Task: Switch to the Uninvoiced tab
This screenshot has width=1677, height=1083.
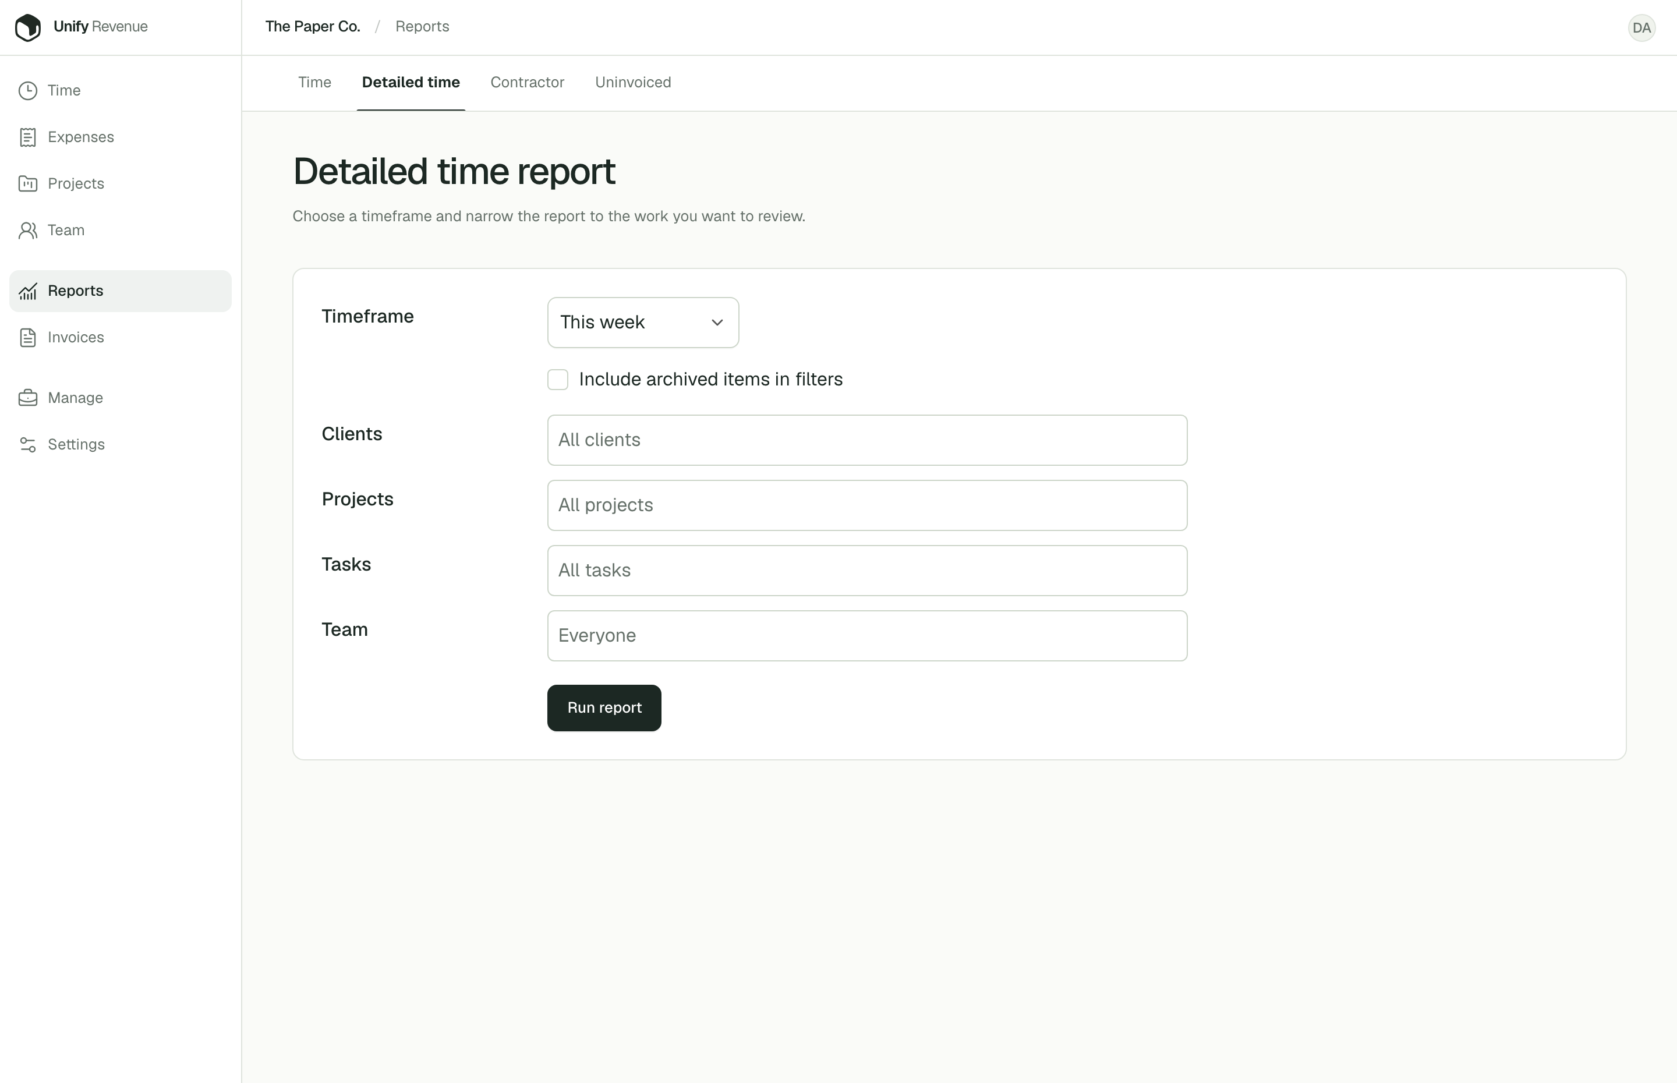Action: 633,82
